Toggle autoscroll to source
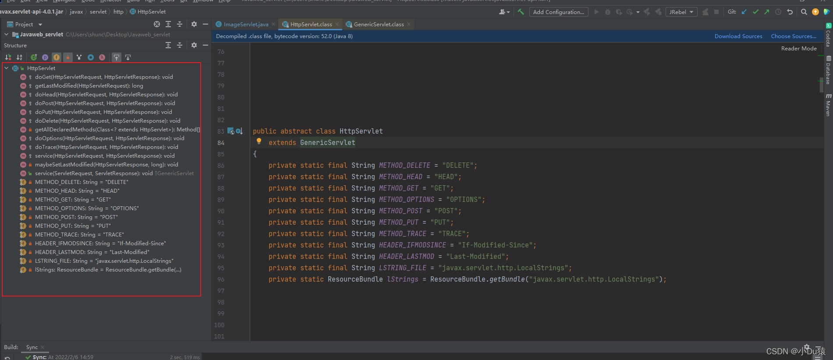 pyautogui.click(x=117, y=57)
